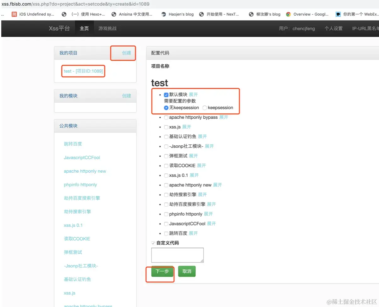Open sidebar link 读取COOKIE

[x=77, y=239]
